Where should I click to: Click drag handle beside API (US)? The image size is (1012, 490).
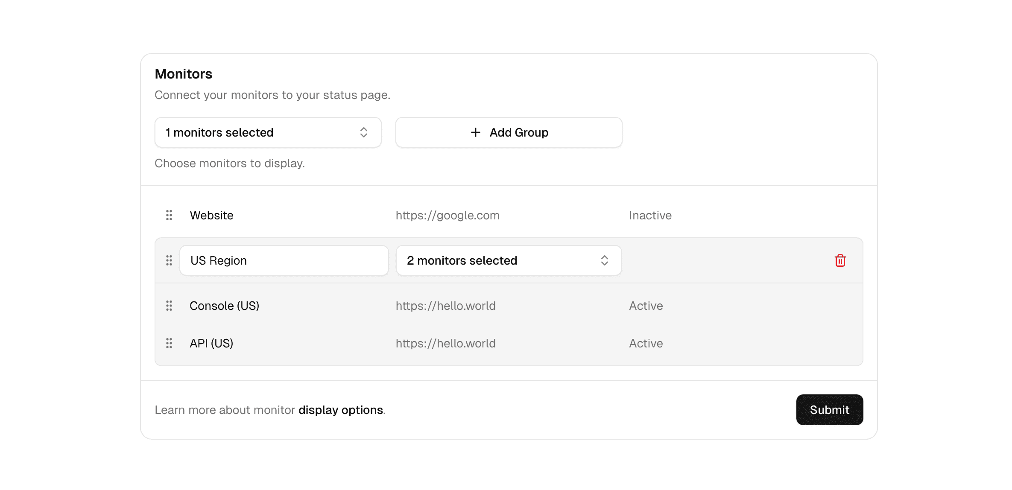point(169,343)
